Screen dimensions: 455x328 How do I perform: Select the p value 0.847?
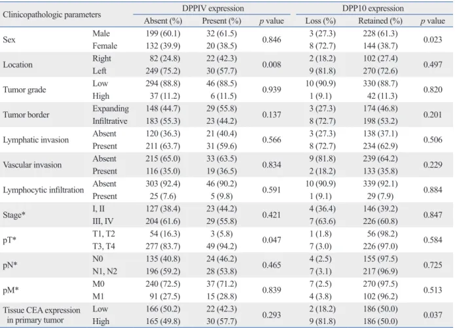click(433, 215)
